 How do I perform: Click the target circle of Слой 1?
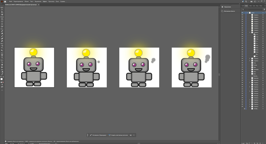263,13
